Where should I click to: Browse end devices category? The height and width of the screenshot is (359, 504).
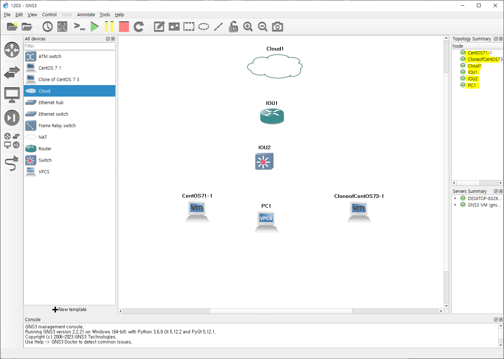tap(12, 95)
